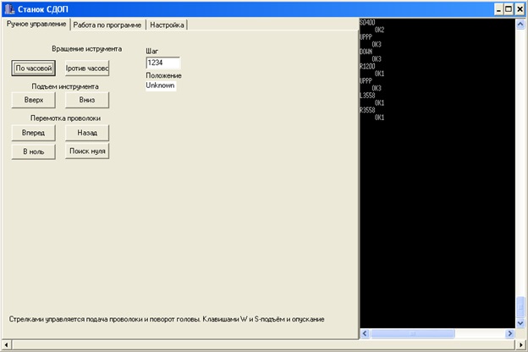528x352 pixels.
Task: Rotate tool counter-clockwise with Против часовой
Action: [x=87, y=68]
